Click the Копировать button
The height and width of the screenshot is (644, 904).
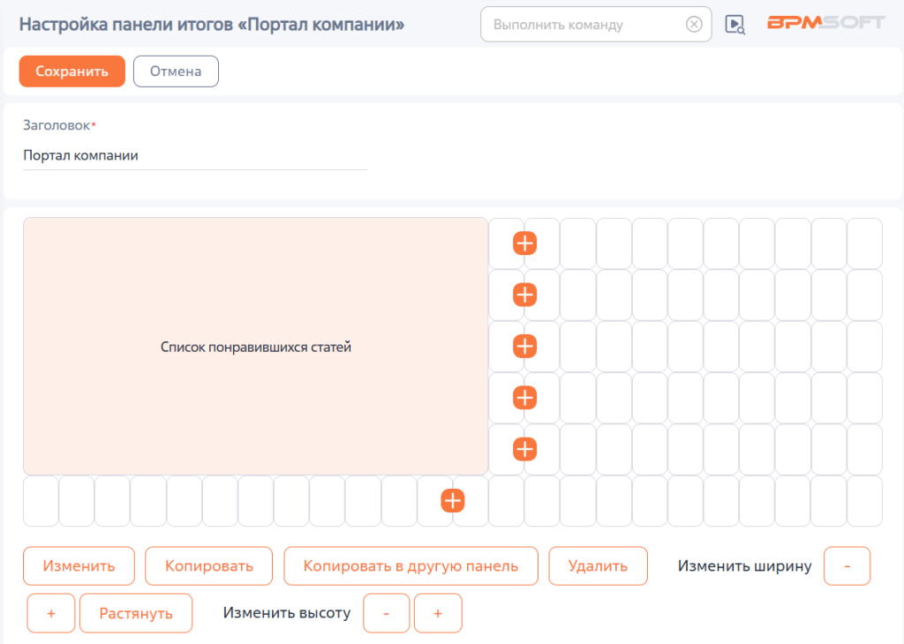[x=208, y=566]
